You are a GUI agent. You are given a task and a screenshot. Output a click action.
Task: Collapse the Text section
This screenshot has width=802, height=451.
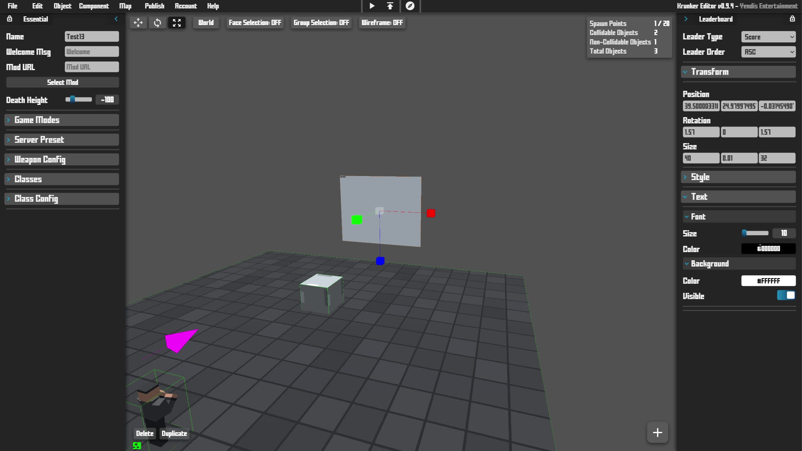pyautogui.click(x=738, y=197)
